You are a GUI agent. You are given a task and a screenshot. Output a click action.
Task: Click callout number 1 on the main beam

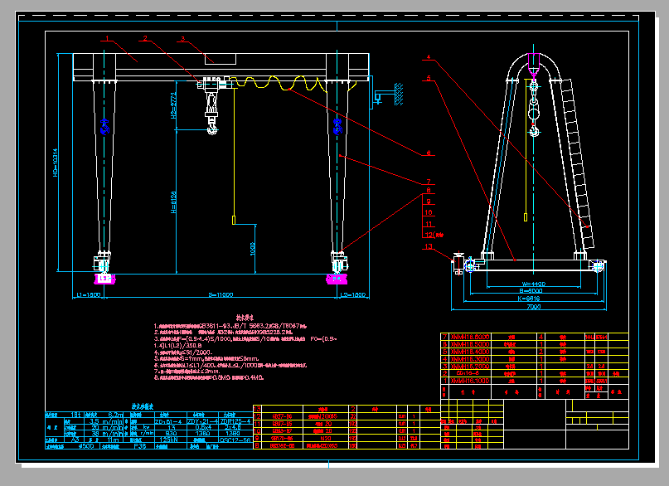click(x=107, y=37)
